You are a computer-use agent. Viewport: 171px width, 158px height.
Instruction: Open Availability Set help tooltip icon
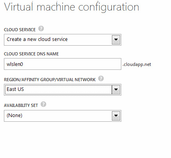click(43, 104)
